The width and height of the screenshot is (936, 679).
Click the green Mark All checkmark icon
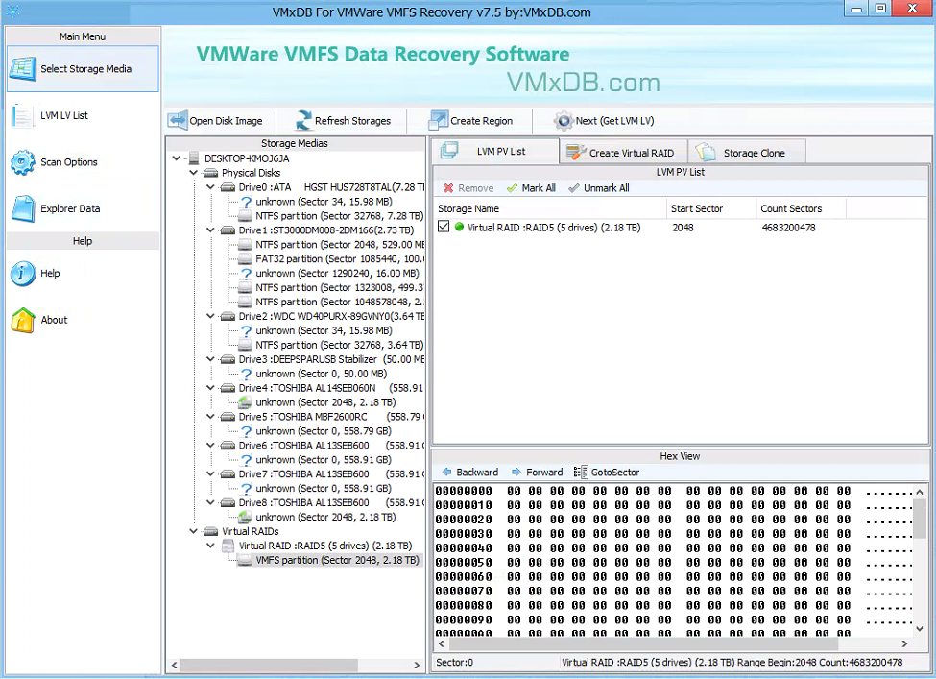tap(512, 188)
